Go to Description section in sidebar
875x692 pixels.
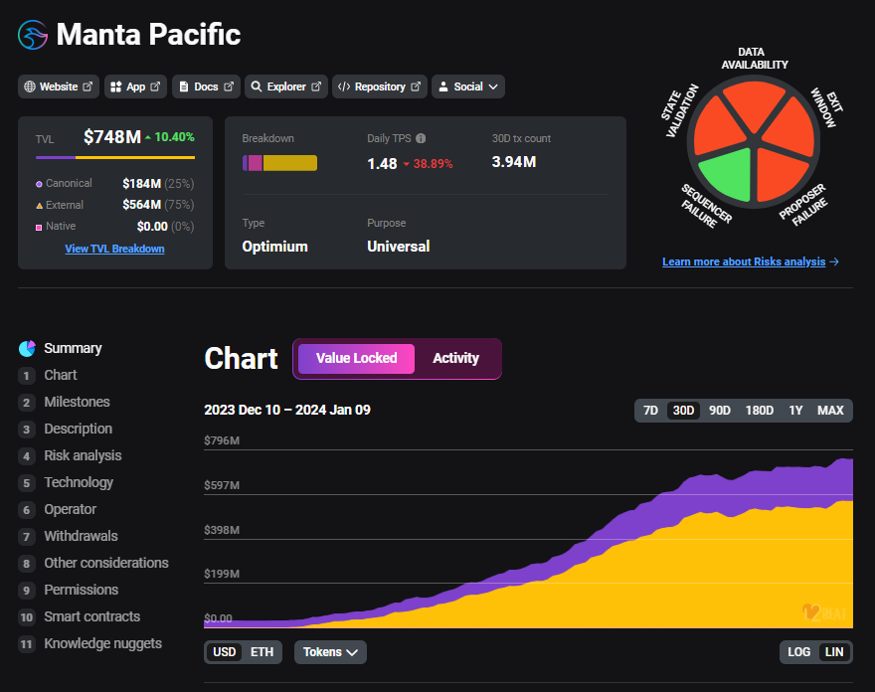[x=79, y=429]
